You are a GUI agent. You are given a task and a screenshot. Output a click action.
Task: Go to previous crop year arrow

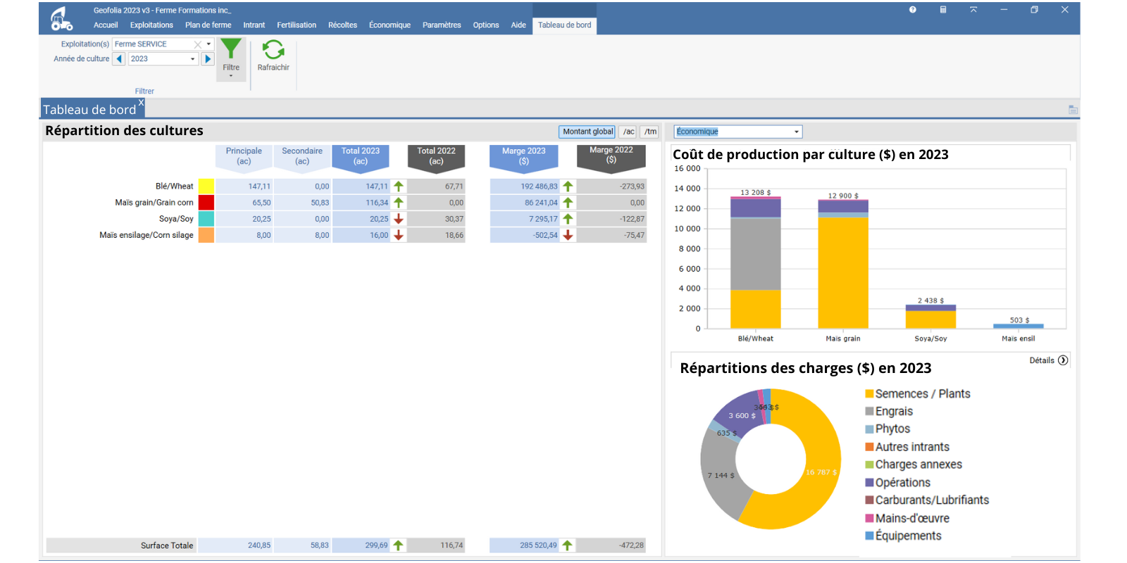[x=119, y=59]
